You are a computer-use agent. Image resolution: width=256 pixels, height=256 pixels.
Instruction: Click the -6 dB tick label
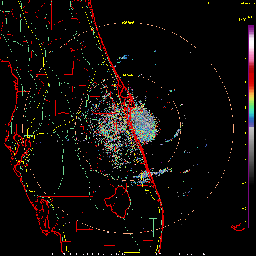(244, 196)
